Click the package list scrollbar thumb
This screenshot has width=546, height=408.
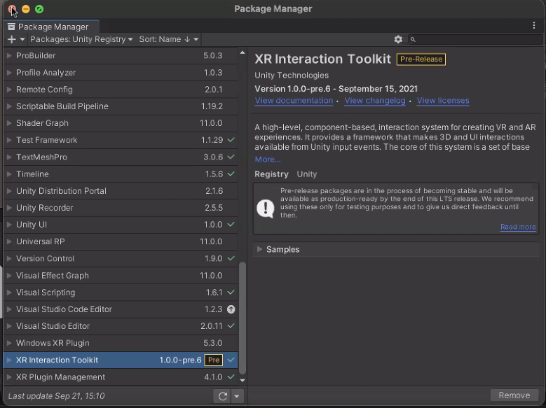coord(243,318)
